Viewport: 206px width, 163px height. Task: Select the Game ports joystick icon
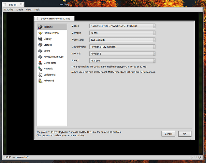[x=40, y=63]
